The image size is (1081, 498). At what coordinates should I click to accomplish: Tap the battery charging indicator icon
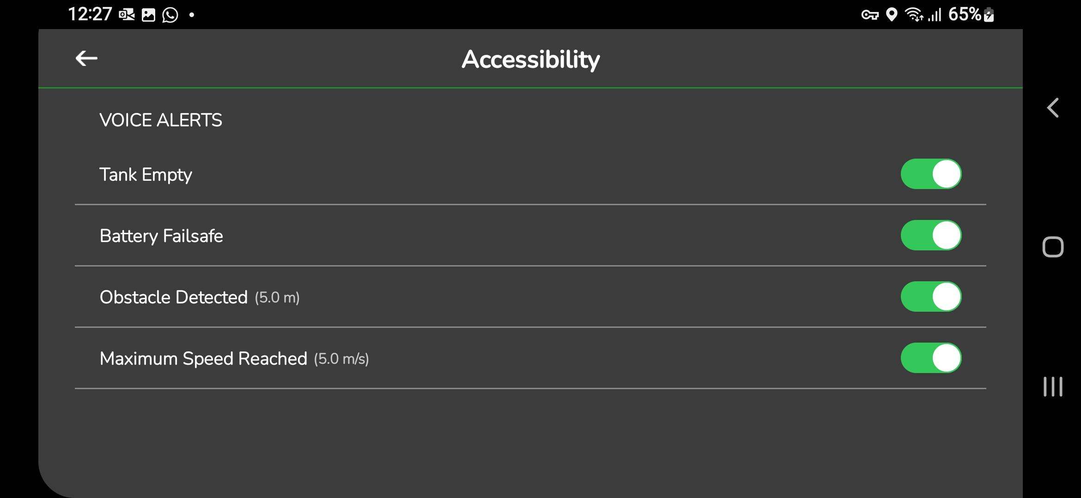tap(989, 15)
